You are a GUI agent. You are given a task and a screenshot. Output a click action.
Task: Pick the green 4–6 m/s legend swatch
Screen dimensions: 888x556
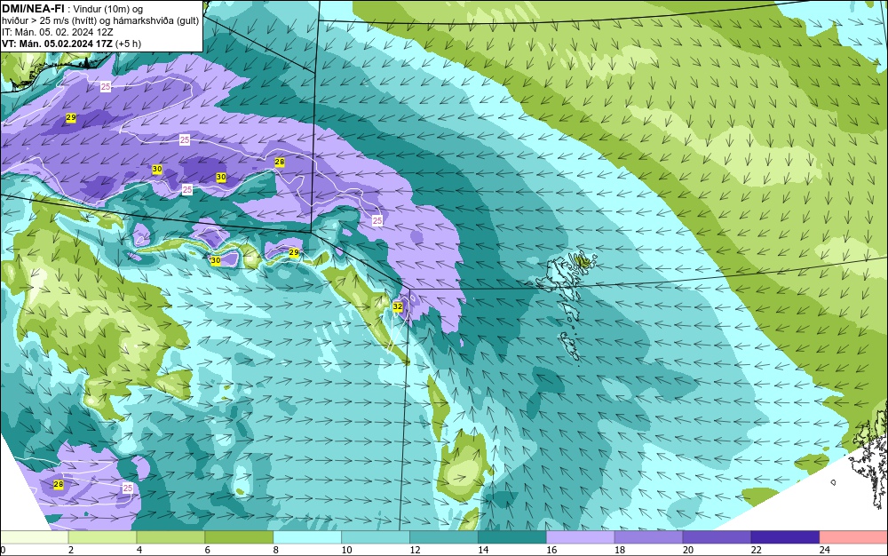pos(170,537)
